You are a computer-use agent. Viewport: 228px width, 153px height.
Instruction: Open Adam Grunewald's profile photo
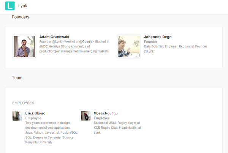tap(24, 46)
